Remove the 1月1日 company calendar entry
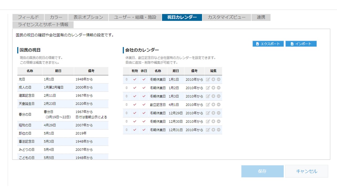Viewport: 337px width, 189px height. pos(219,80)
